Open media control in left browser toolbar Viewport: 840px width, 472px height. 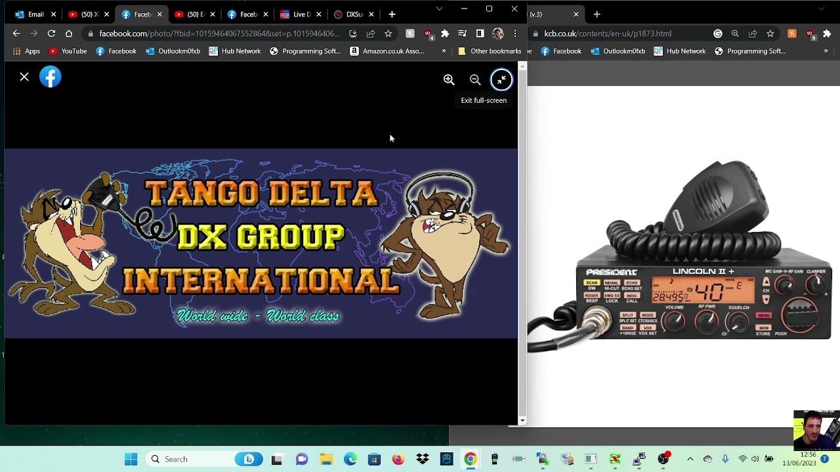pos(463,33)
